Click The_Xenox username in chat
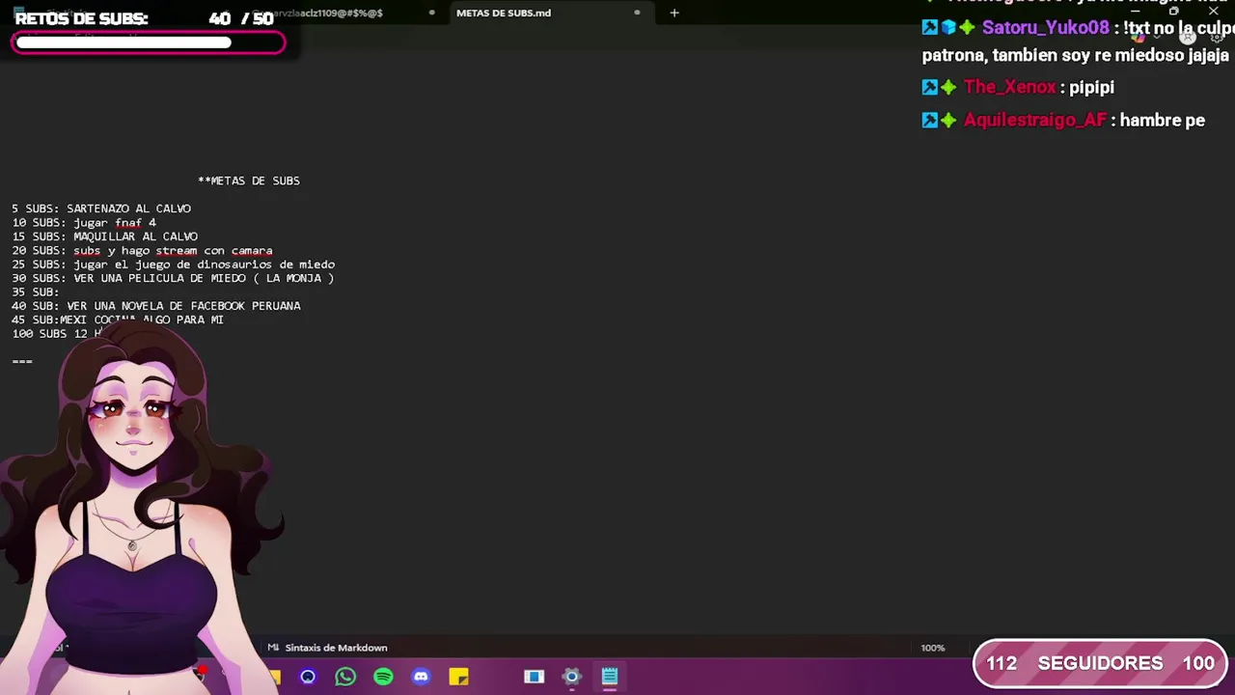This screenshot has height=695, width=1235. (1010, 87)
